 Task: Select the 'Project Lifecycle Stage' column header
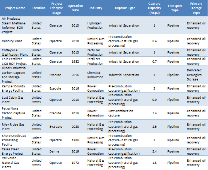(x=56, y=8)
